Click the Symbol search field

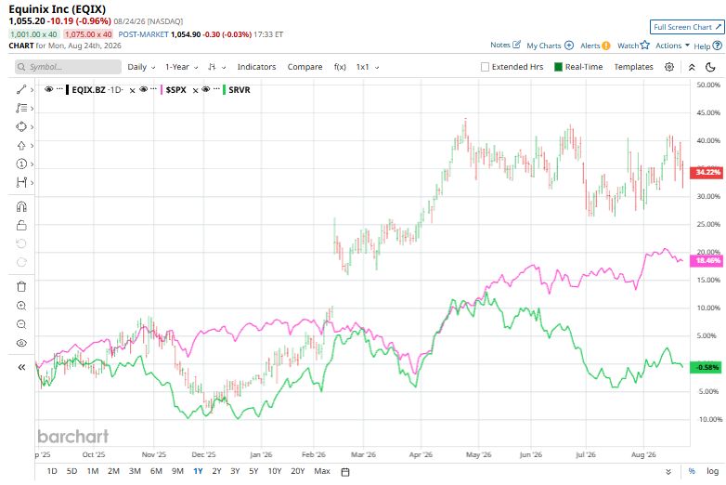[x=68, y=67]
